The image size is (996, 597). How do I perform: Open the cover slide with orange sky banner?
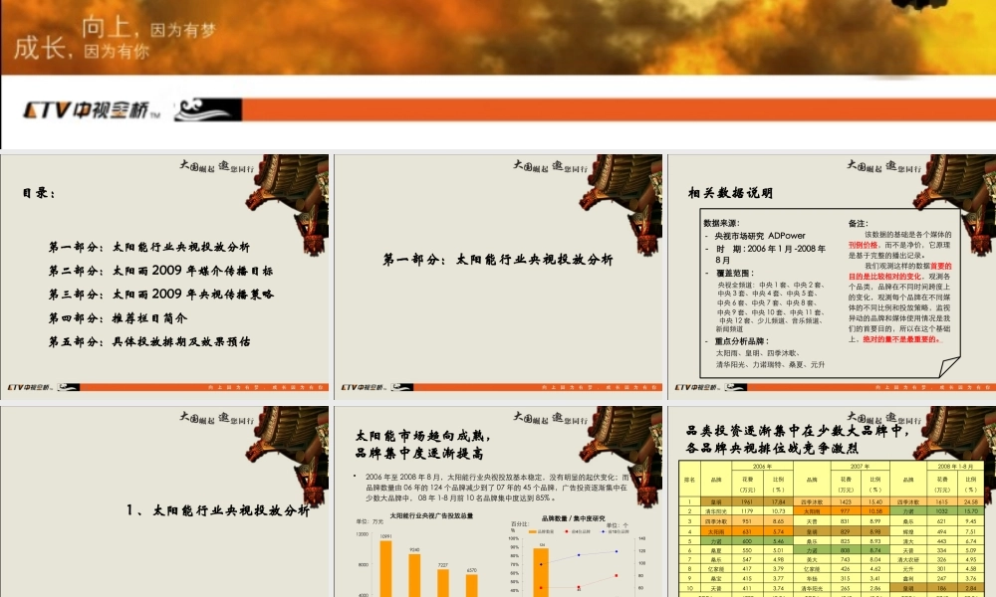[x=498, y=75]
